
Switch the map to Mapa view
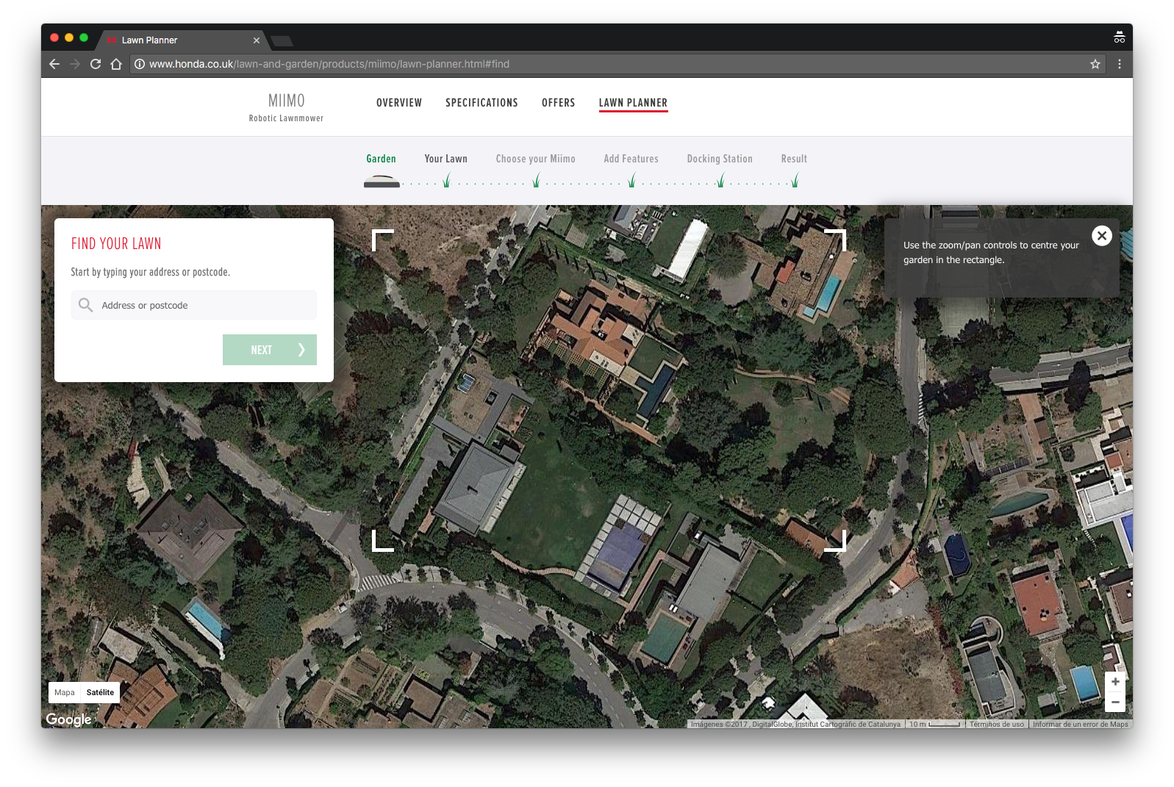[65, 692]
